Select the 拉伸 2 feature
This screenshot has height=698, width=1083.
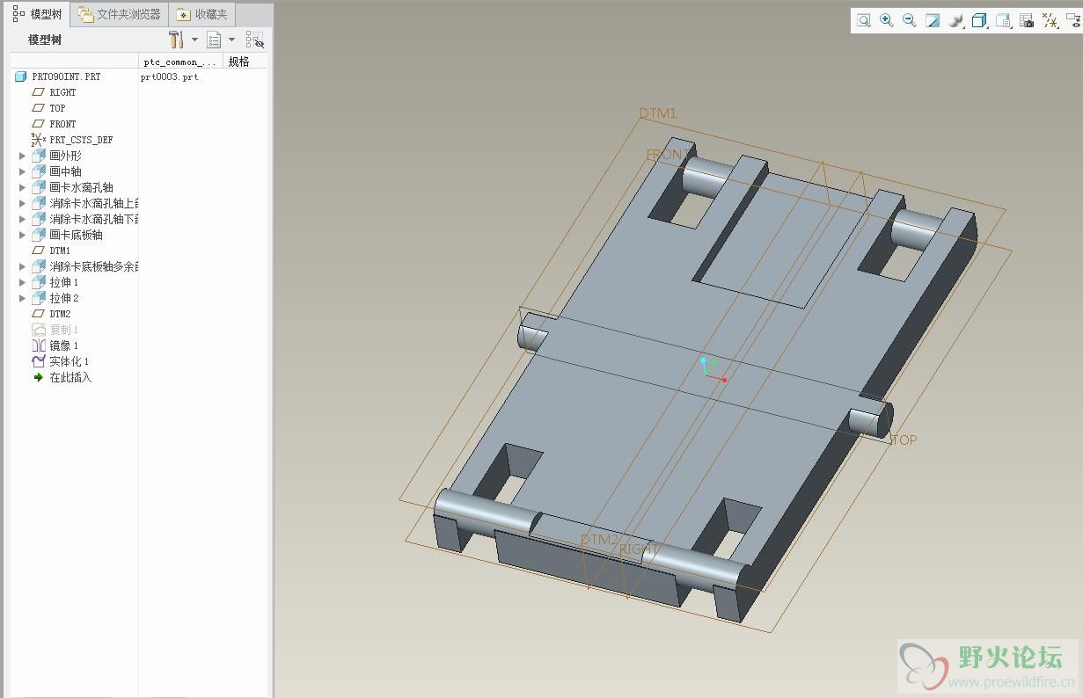tap(63, 298)
